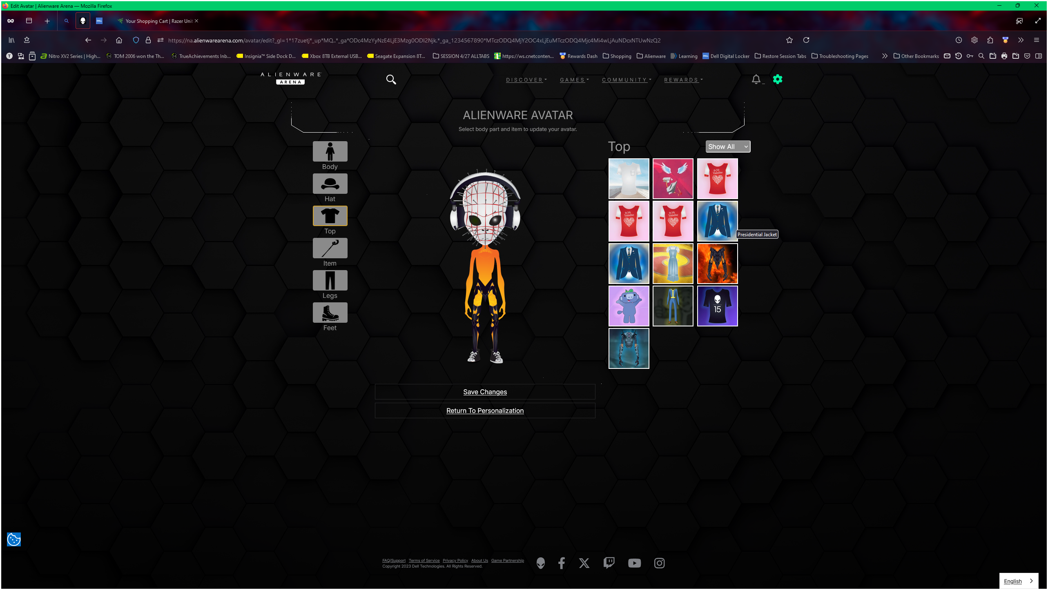Click Return To Personalization link
Image resolution: width=1048 pixels, height=590 pixels.
(x=485, y=410)
